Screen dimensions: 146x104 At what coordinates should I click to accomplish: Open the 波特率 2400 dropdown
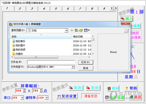point(46,98)
